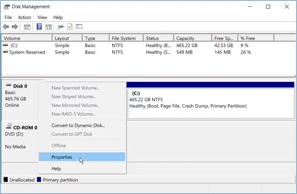Select the System Reserved volume row
The image size is (297, 194).
(x=27, y=52)
